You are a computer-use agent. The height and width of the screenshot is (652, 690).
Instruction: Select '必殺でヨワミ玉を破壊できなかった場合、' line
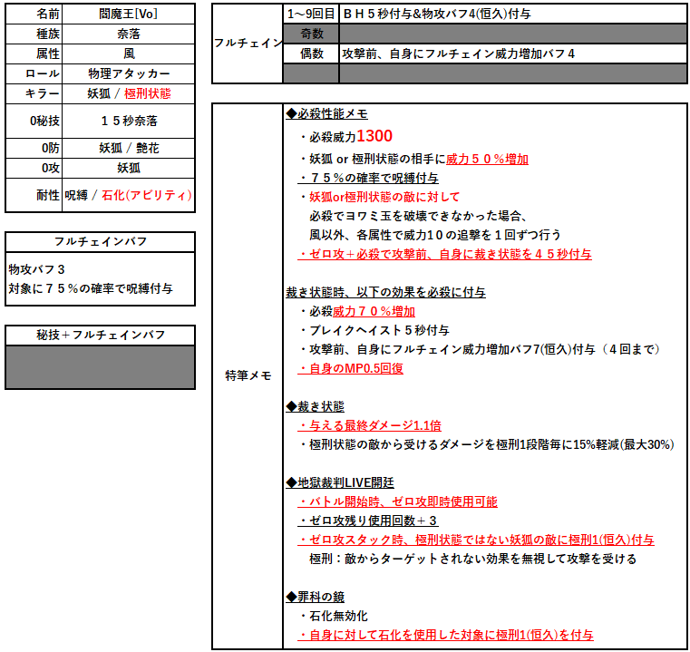418,216
